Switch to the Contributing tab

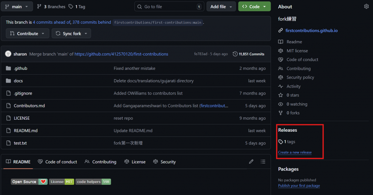(101, 162)
